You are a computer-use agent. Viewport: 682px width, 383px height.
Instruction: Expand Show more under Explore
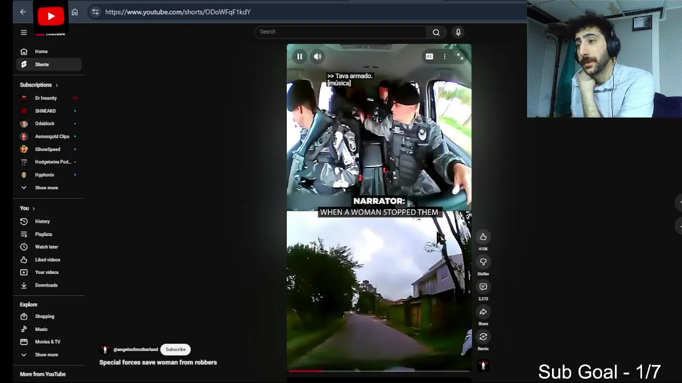(47, 355)
